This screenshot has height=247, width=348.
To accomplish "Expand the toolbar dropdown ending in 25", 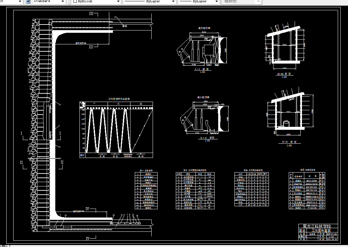I will (20, 2).
